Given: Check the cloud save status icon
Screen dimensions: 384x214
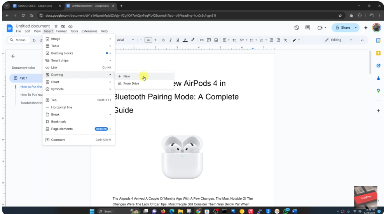Looking at the screenshot, I should click(70, 26).
